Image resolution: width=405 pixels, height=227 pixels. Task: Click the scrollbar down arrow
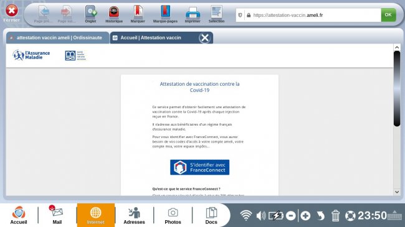(397, 192)
